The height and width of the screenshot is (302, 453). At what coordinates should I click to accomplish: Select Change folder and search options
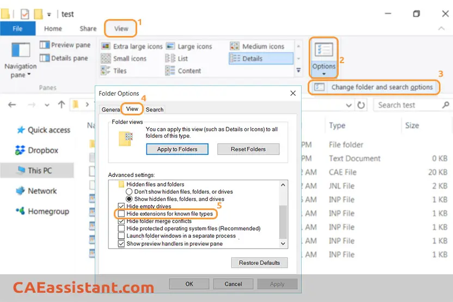[x=374, y=87]
